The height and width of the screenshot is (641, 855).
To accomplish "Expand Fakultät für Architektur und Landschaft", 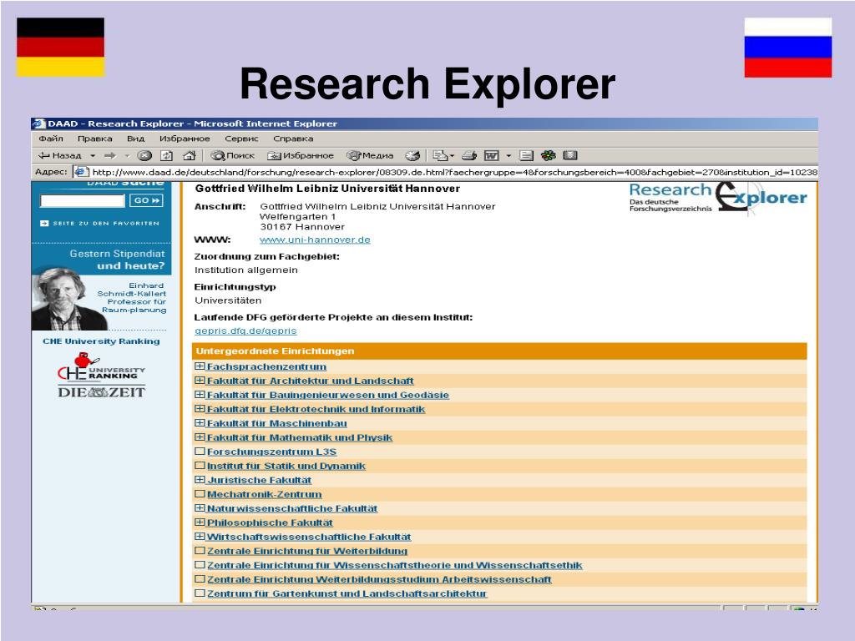I will 200,381.
